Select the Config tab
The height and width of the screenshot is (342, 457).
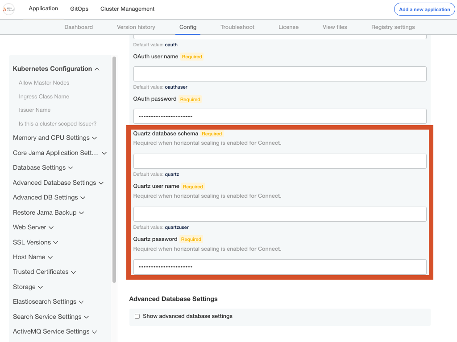coord(188,27)
